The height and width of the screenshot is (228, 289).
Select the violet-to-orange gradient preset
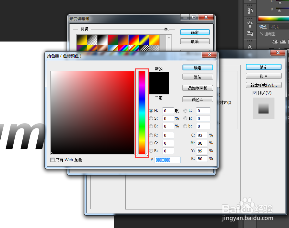coord(123,40)
